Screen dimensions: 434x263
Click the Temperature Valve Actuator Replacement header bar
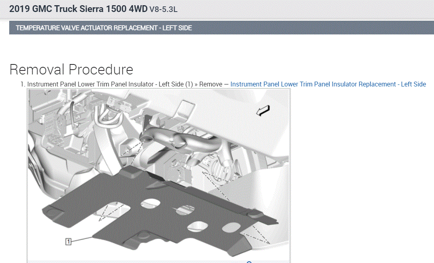tap(221, 28)
